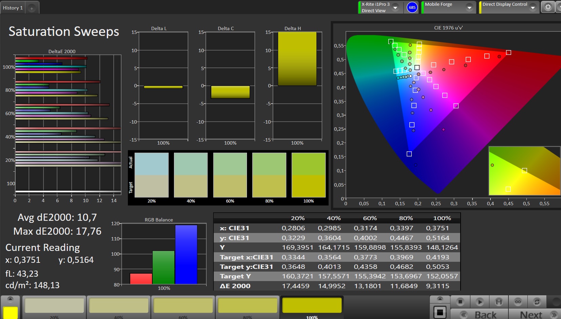
Task: Click the 100% column header in data table
Action: (442, 218)
